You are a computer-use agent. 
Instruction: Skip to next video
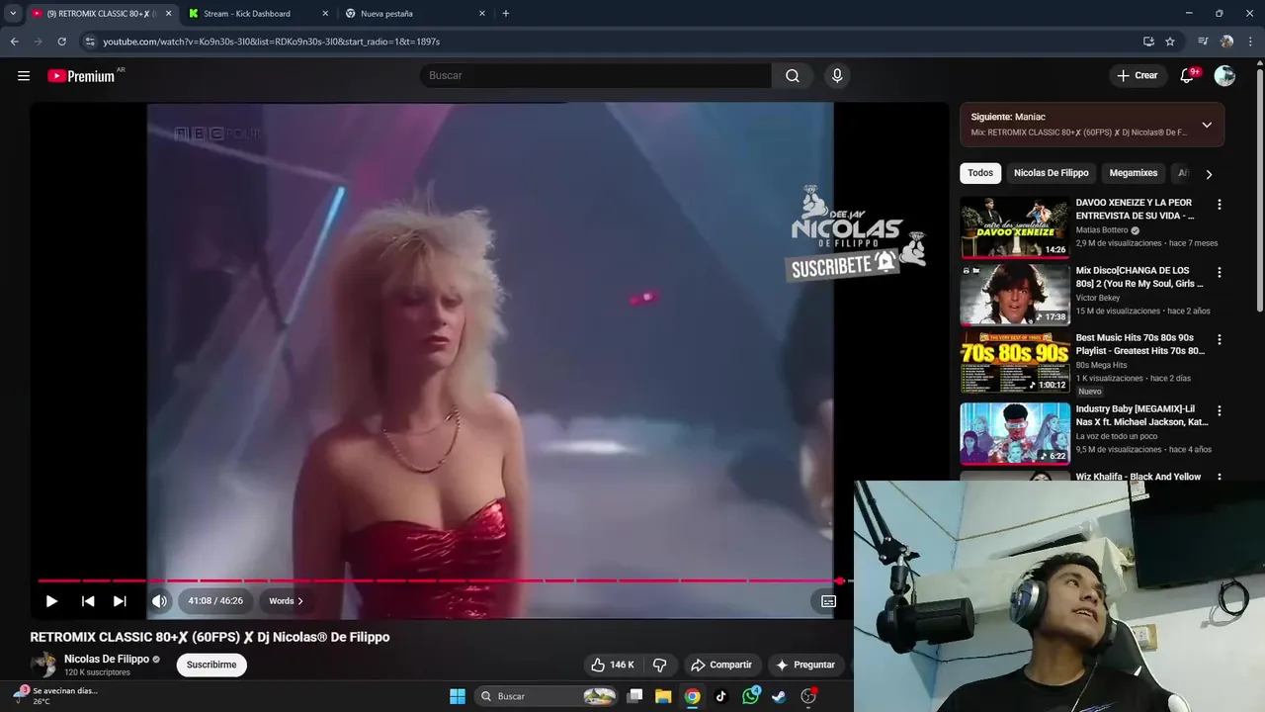(120, 601)
